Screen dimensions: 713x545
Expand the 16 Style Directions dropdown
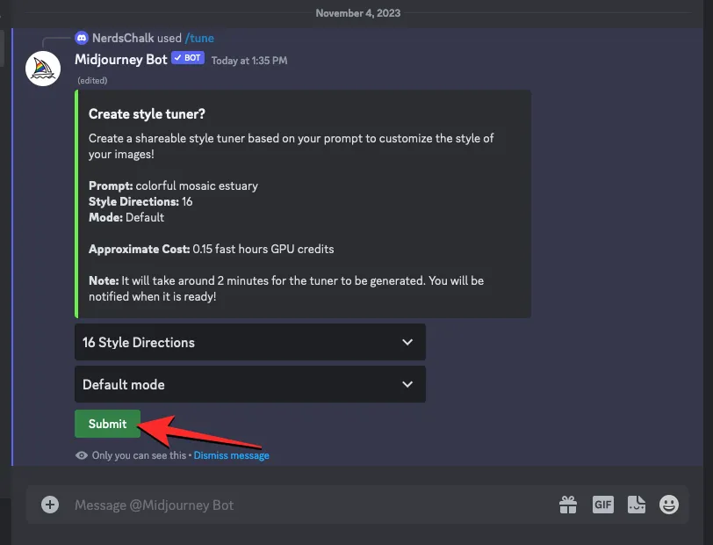[250, 342]
